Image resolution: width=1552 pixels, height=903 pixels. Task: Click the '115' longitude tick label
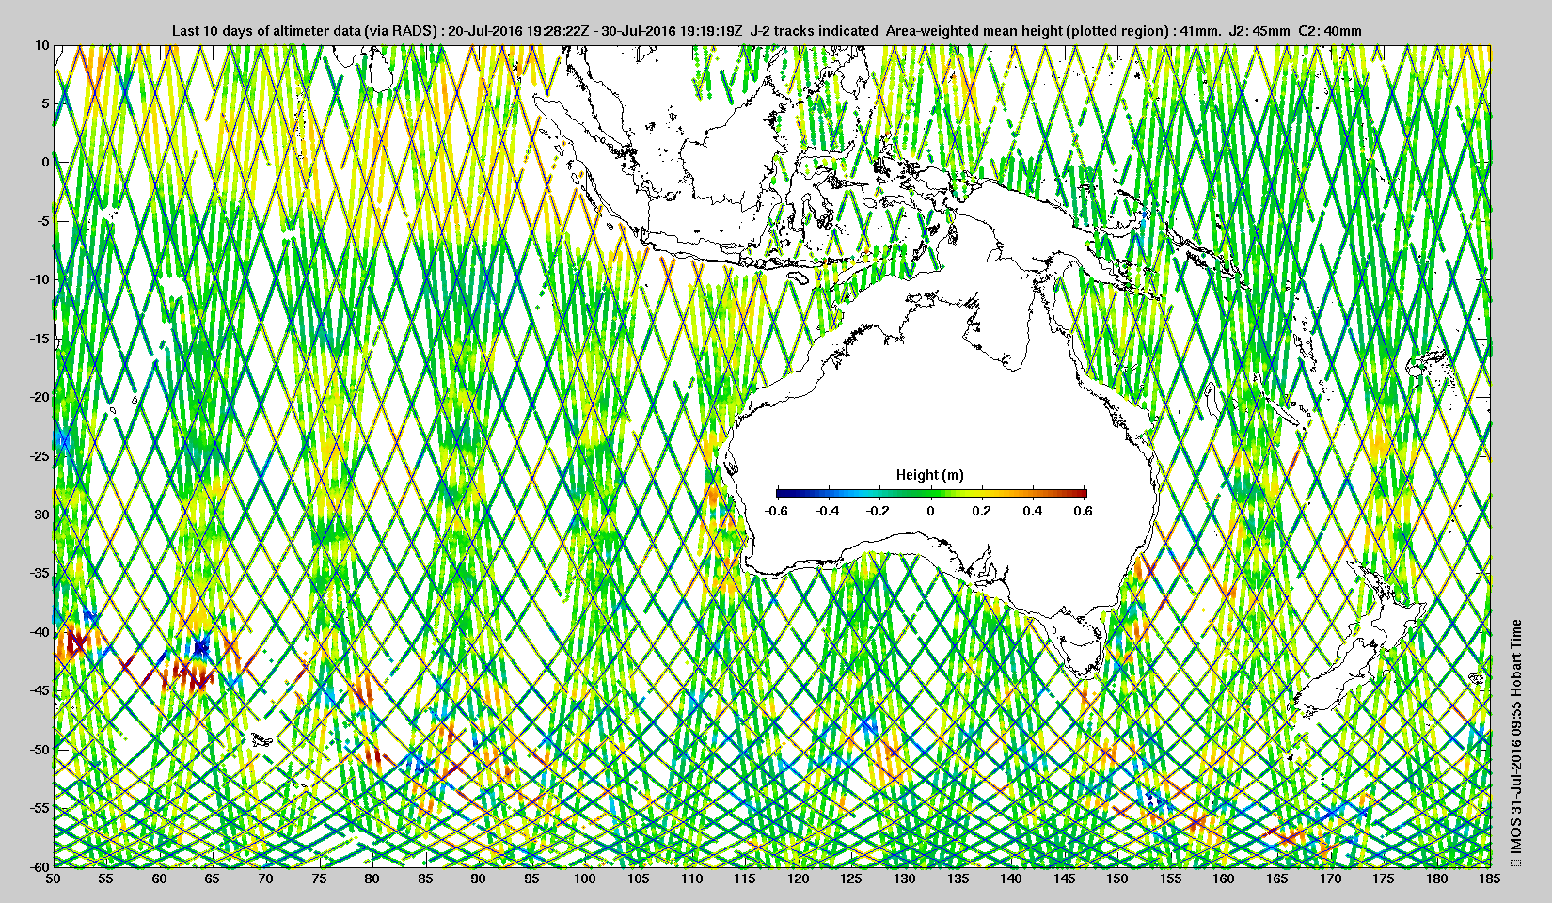[x=745, y=879]
